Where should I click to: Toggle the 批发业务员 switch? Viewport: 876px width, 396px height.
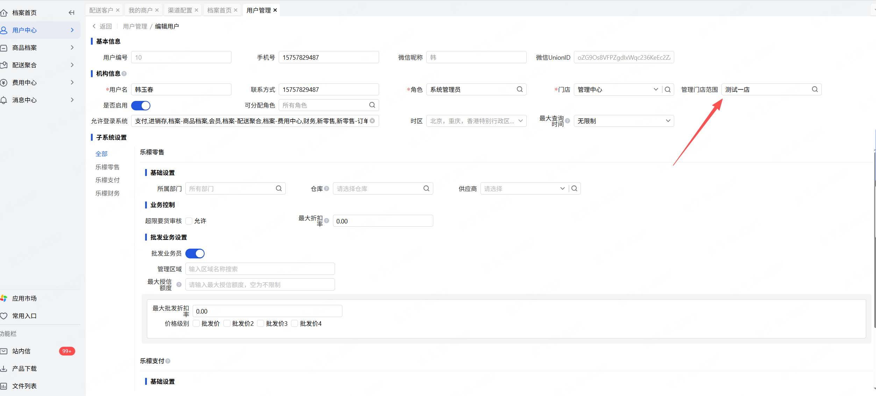coord(195,254)
